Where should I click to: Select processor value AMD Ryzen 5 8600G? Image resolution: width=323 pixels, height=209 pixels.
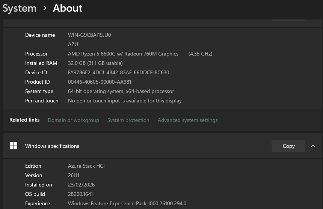pyautogui.click(x=123, y=54)
